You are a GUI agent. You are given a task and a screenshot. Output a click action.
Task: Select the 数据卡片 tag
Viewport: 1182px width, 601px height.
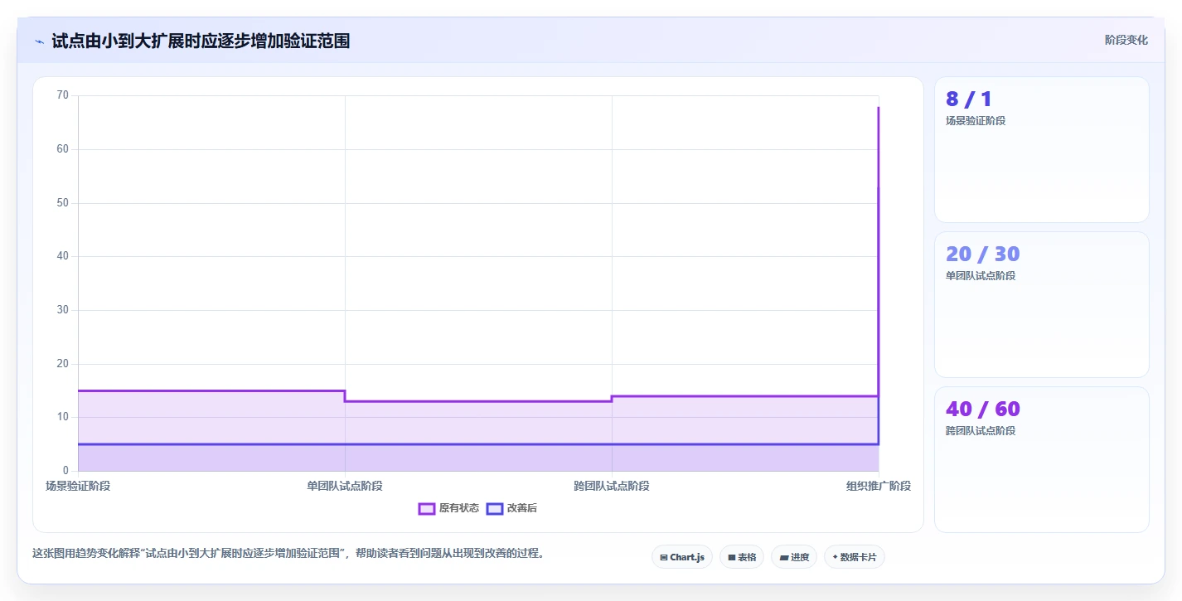click(855, 557)
